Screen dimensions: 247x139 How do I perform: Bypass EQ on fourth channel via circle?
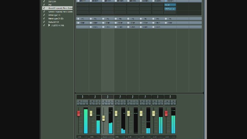[x=116, y=19]
